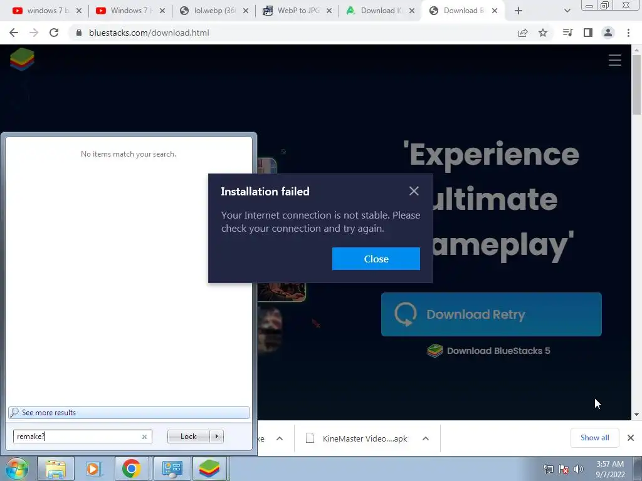The width and height of the screenshot is (642, 481).
Task: Click the Download Retry button
Action: (x=492, y=314)
